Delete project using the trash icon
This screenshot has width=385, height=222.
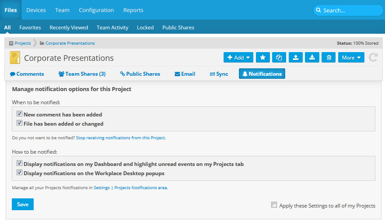(x=329, y=57)
